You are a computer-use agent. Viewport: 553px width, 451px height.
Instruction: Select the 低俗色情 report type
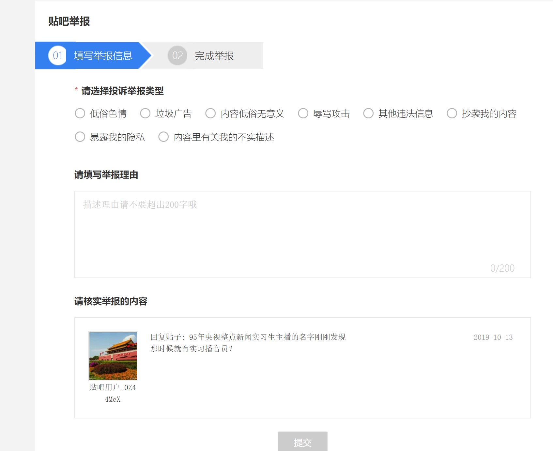coord(80,113)
